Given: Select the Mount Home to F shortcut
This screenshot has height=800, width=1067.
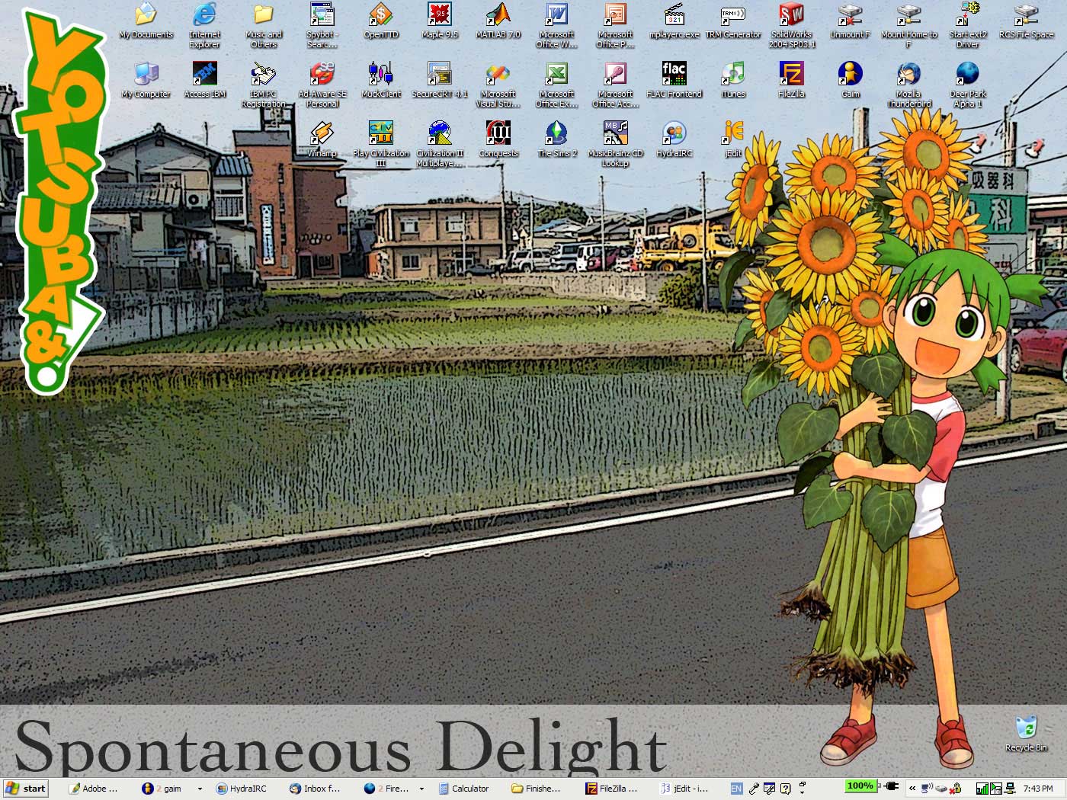Looking at the screenshot, I should click(x=909, y=25).
